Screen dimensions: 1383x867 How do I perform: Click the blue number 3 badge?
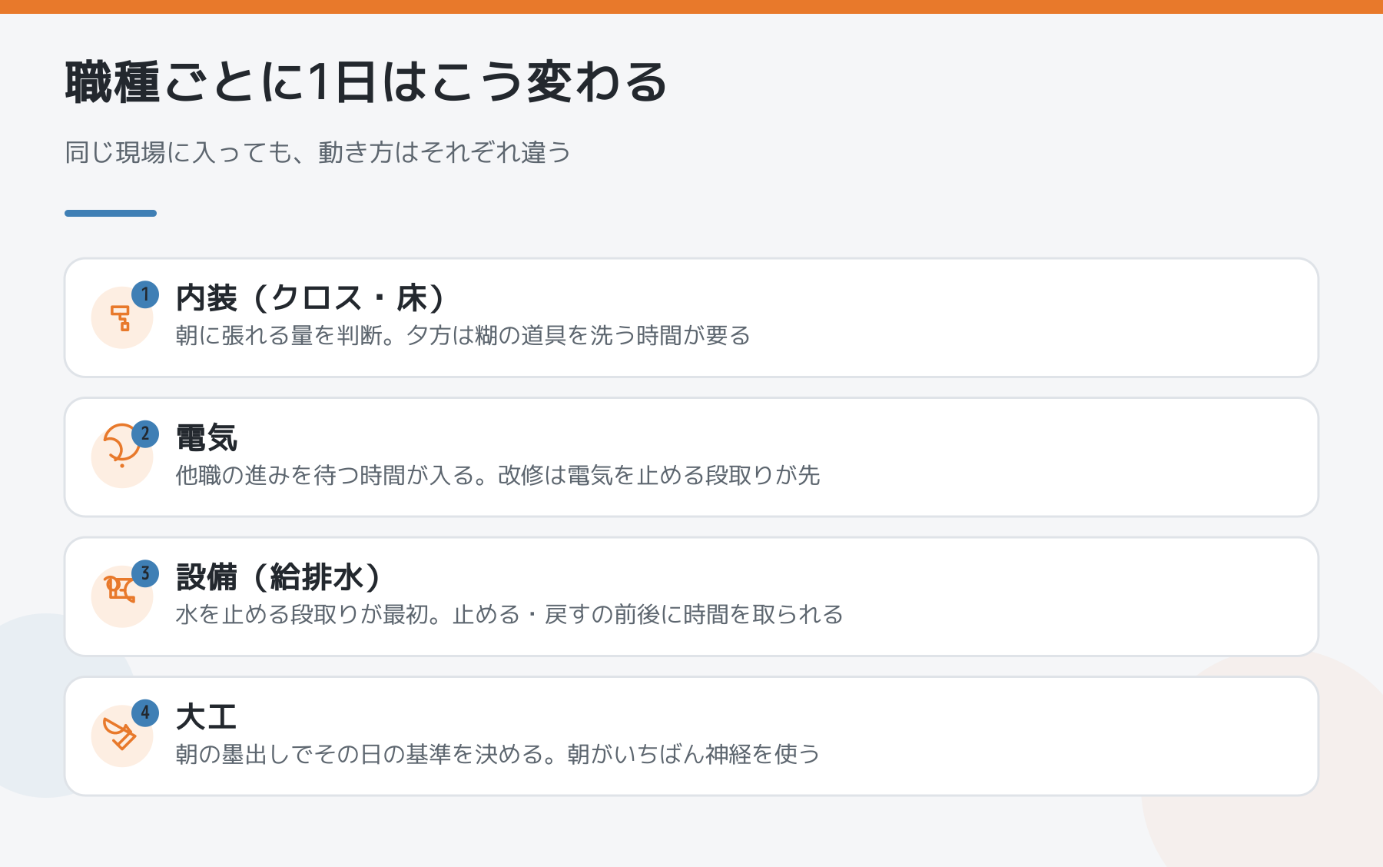145,573
